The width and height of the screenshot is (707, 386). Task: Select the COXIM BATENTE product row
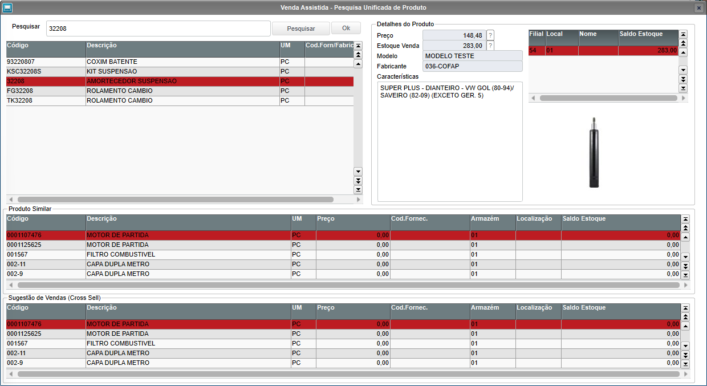pyautogui.click(x=180, y=62)
